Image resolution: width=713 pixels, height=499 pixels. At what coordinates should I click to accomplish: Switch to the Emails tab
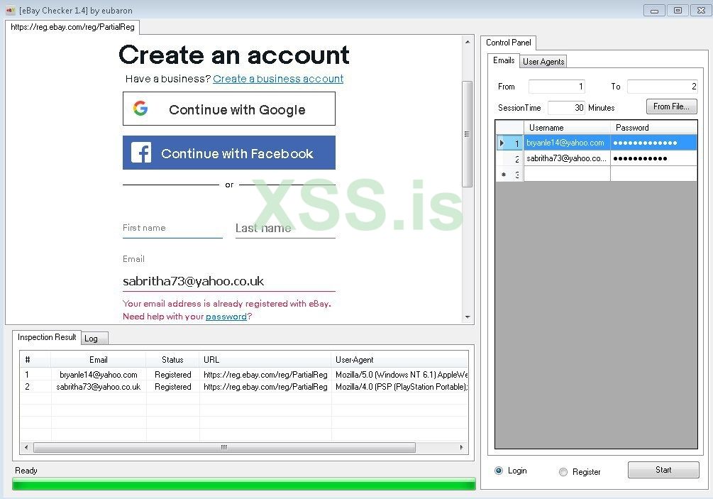(504, 60)
